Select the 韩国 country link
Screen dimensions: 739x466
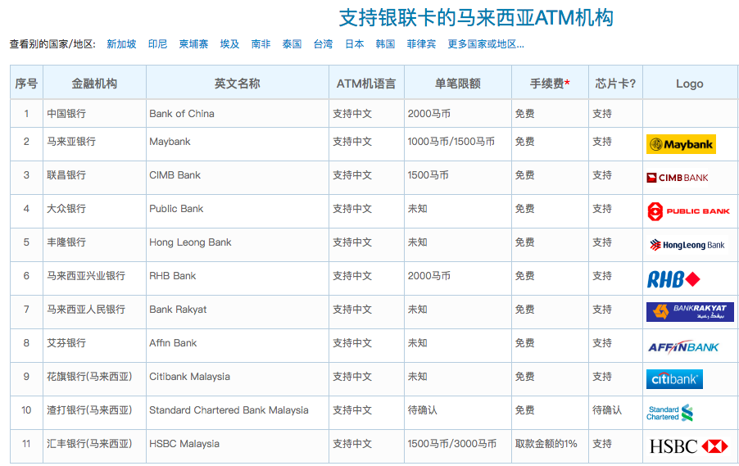click(385, 44)
